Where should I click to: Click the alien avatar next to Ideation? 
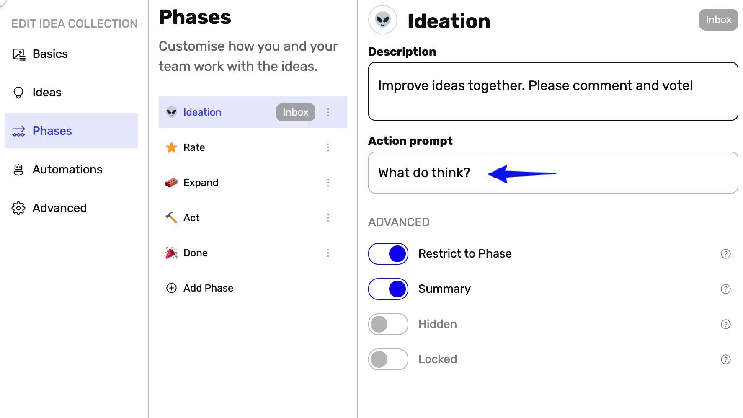382,20
